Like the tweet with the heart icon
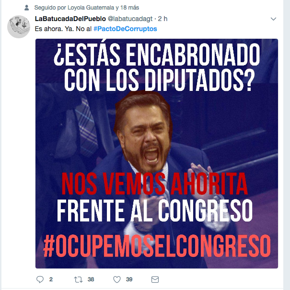Image resolution: width=290 pixels, height=290 pixels. (117, 279)
